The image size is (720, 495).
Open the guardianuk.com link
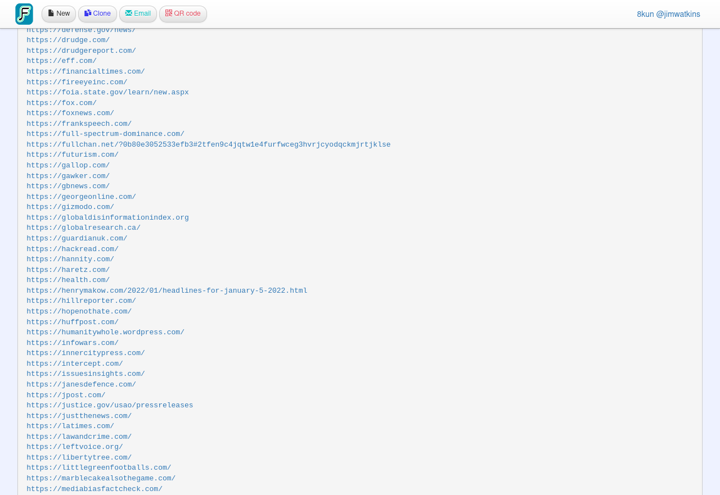point(76,239)
